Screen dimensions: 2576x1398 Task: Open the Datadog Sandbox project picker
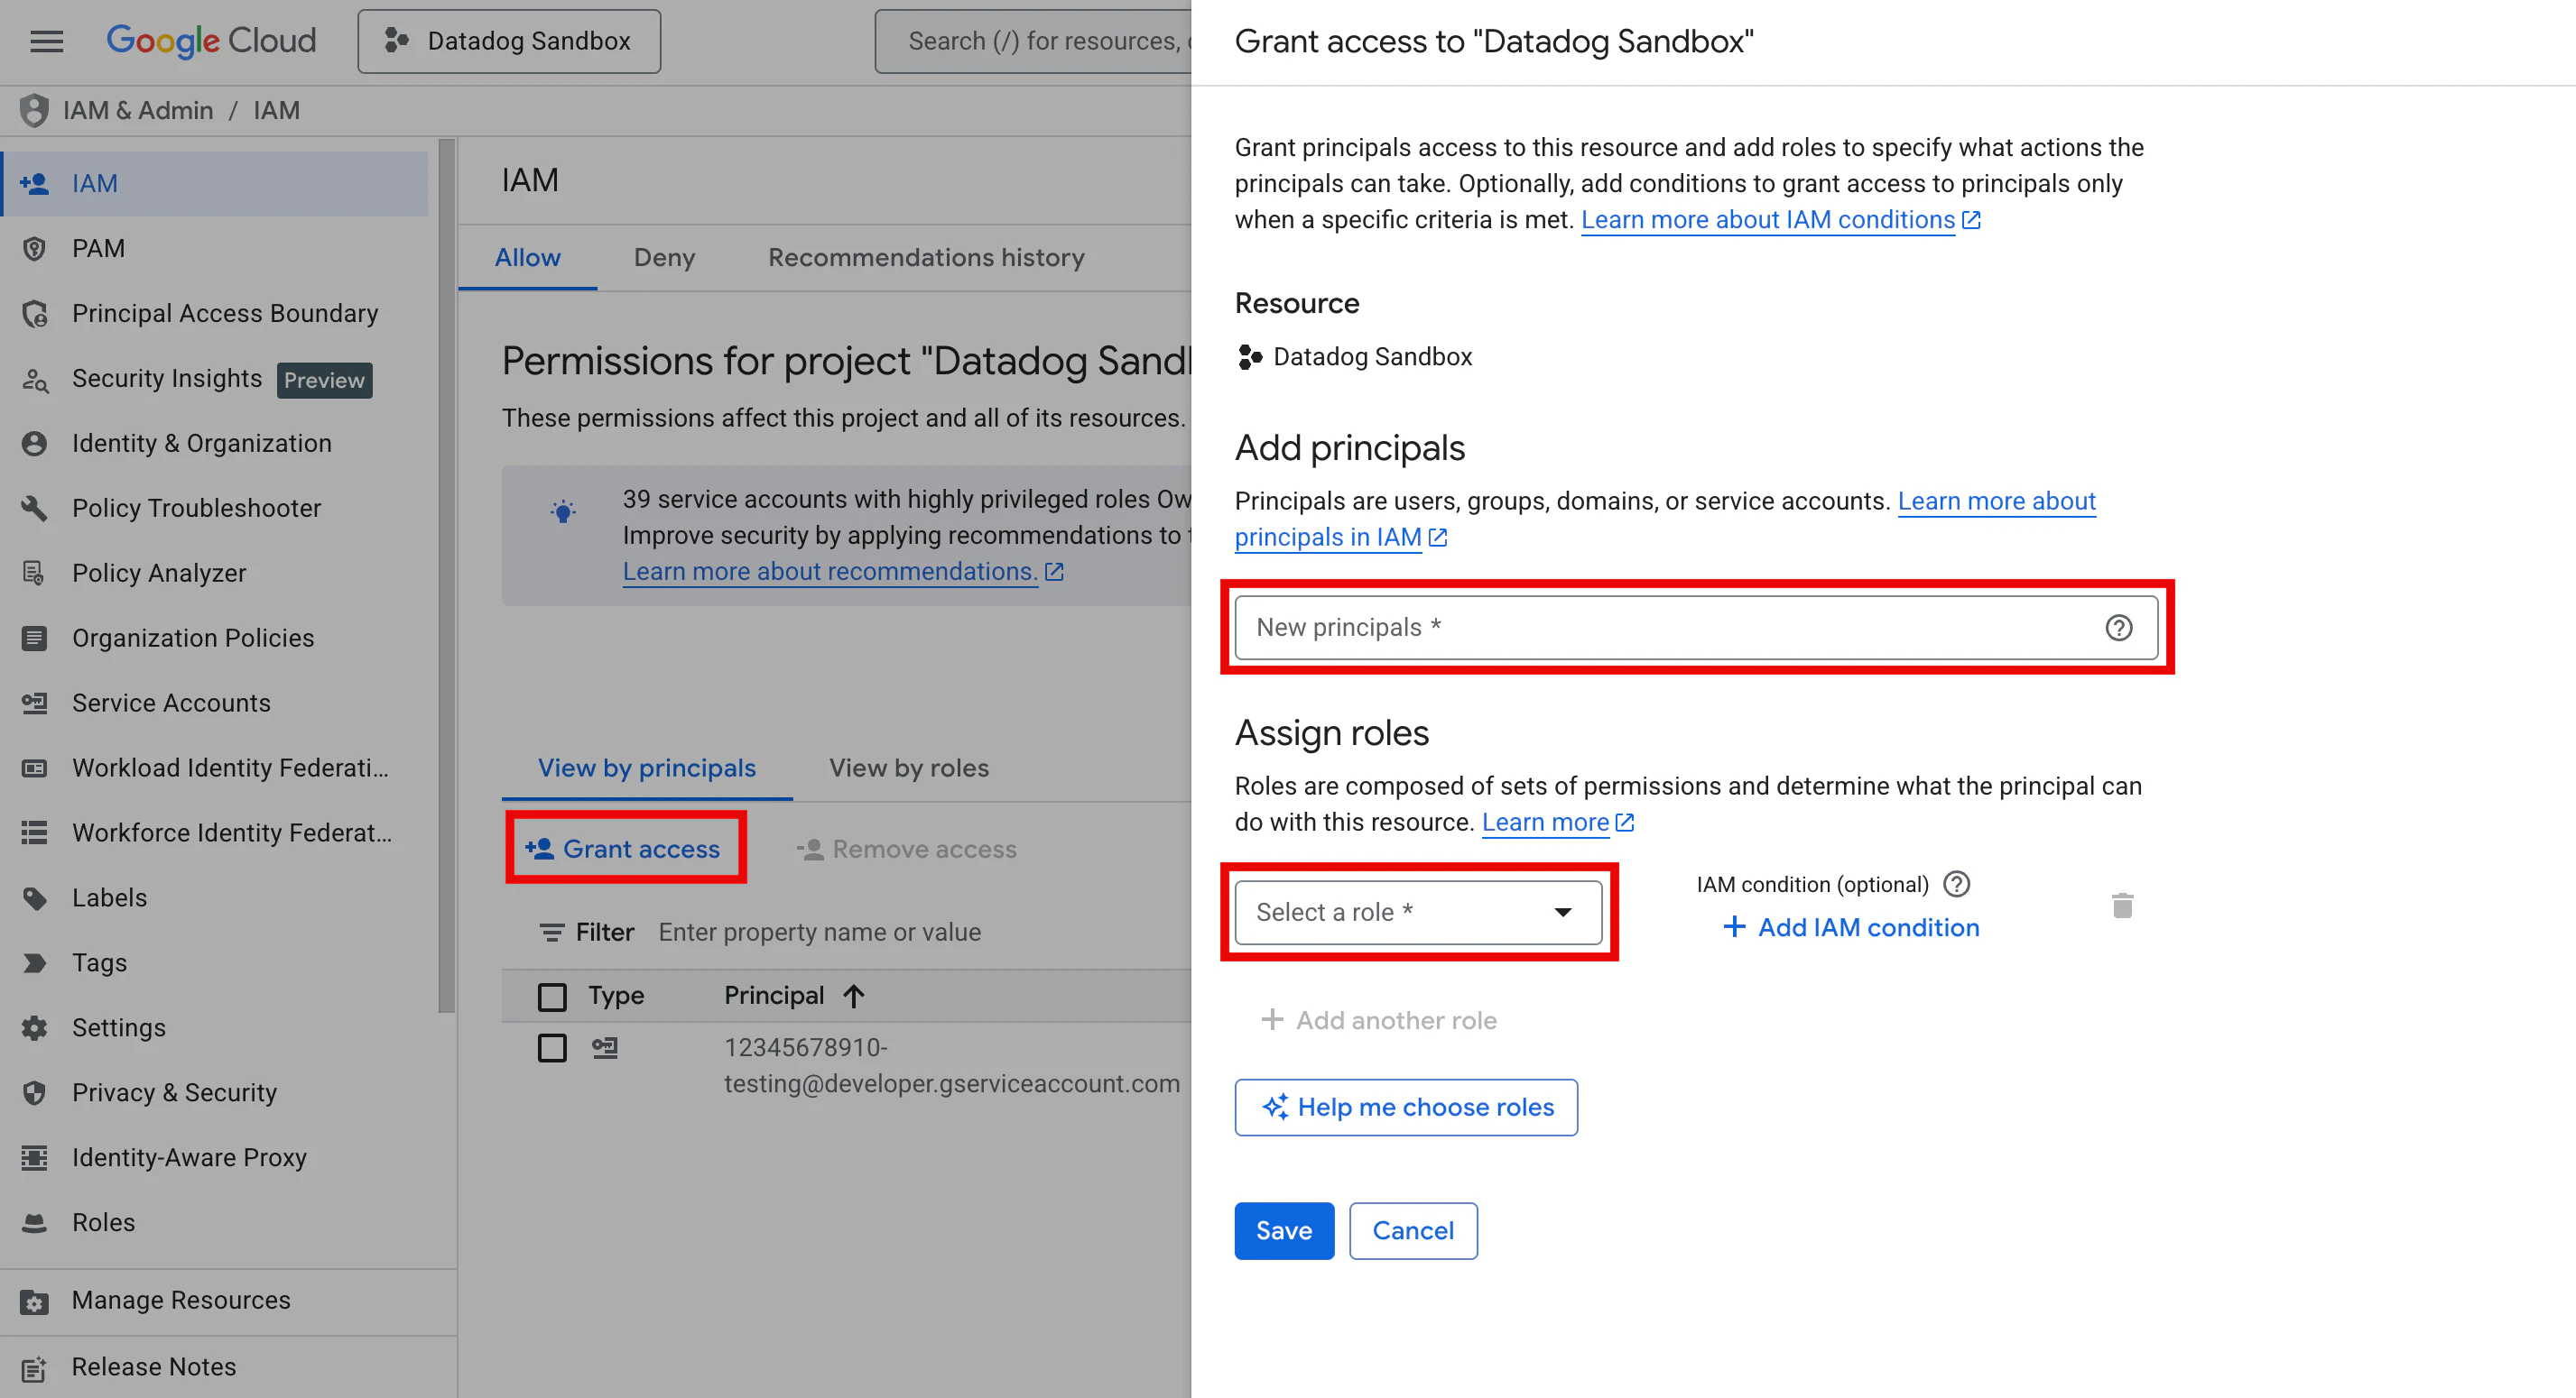[509, 41]
